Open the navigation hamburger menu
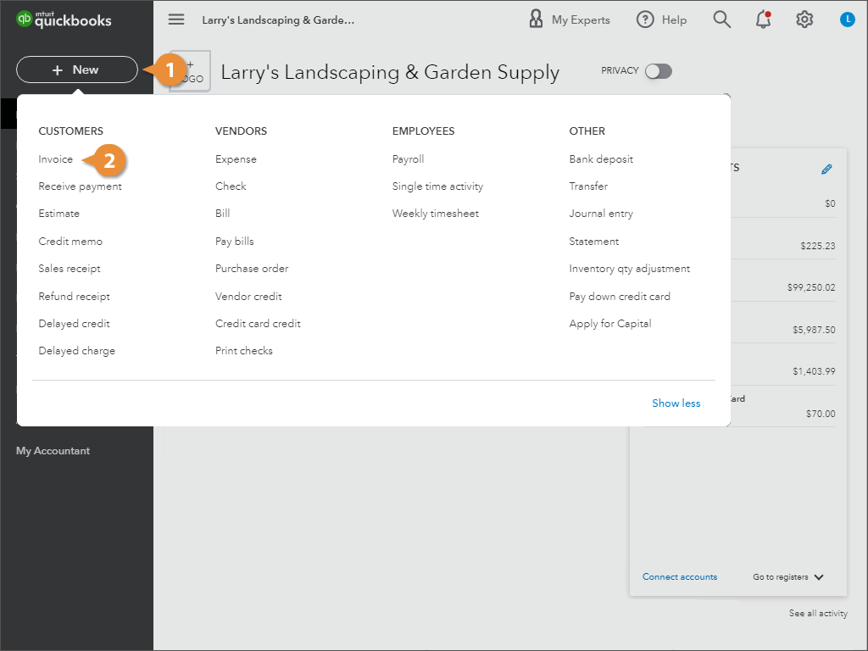 tap(175, 19)
